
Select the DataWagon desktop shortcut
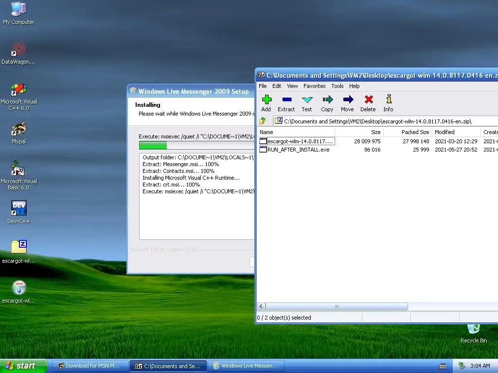point(18,49)
